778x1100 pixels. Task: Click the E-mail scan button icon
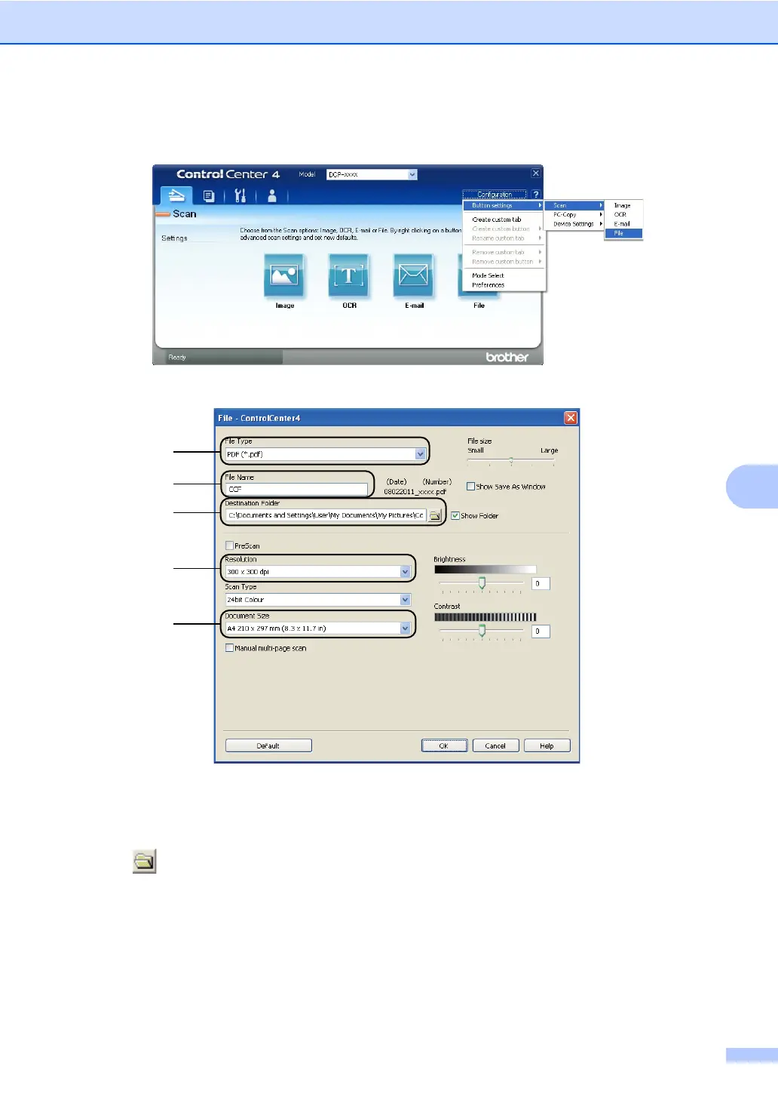413,275
